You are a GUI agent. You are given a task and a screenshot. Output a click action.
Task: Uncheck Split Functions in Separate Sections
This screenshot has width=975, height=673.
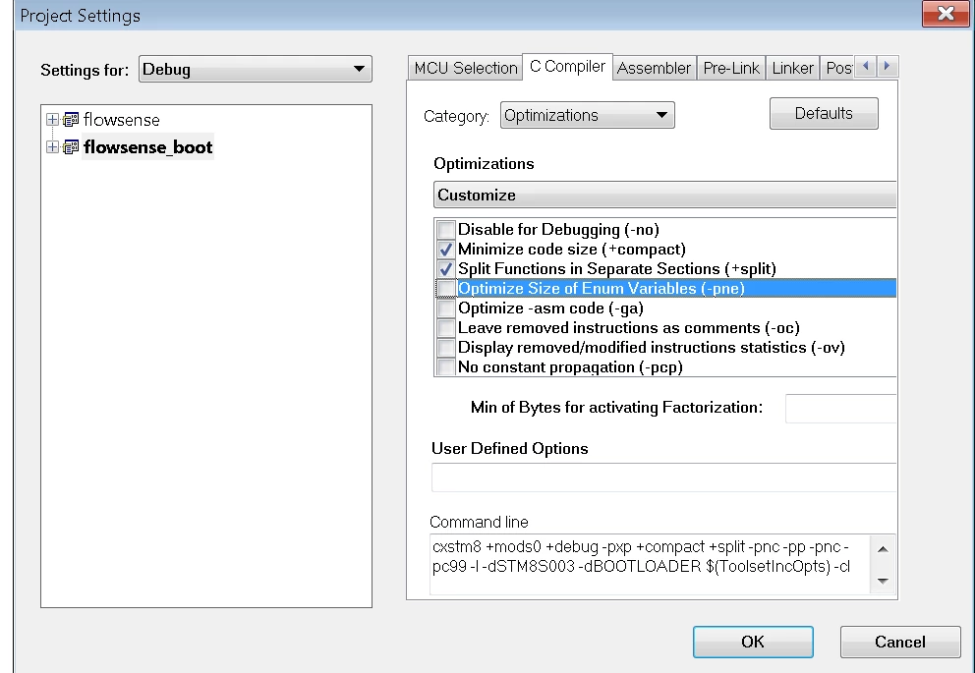pos(446,269)
